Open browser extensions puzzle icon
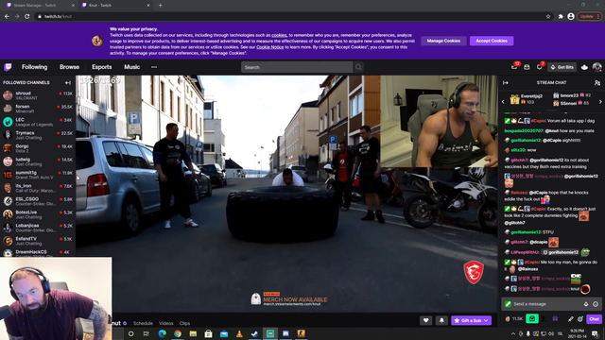 pyautogui.click(x=561, y=17)
